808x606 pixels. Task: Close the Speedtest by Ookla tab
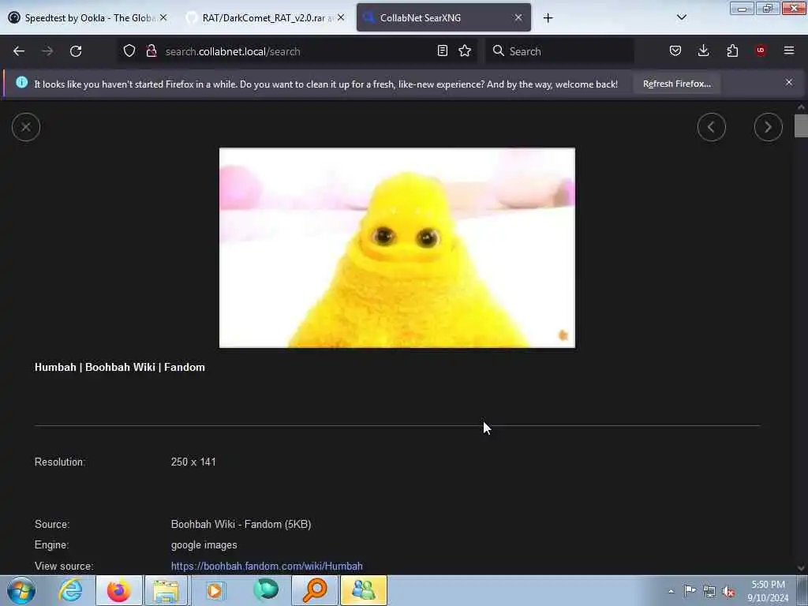pos(163,17)
